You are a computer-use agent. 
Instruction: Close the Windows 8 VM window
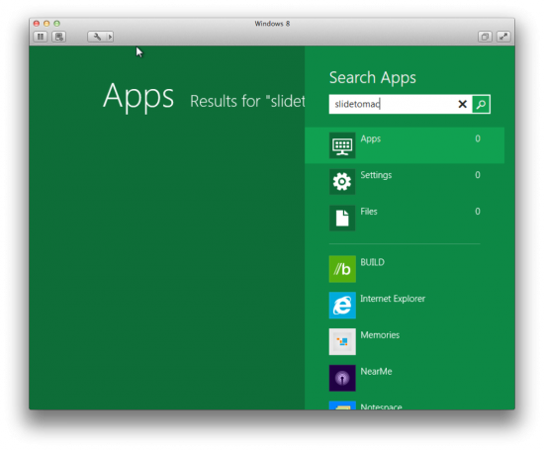[37, 24]
